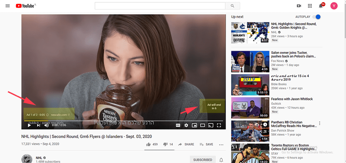Open player settings gear
346x163 pixels.
click(x=186, y=125)
